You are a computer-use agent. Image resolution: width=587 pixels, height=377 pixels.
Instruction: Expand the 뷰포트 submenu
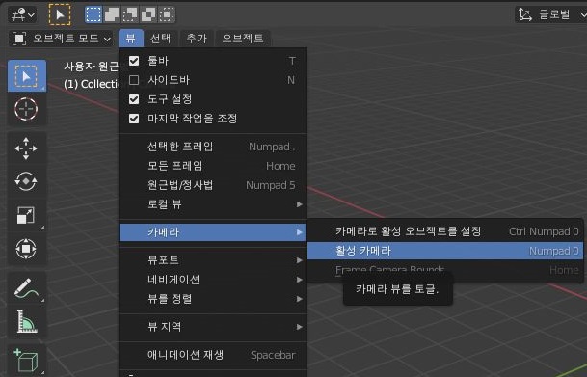click(x=213, y=260)
